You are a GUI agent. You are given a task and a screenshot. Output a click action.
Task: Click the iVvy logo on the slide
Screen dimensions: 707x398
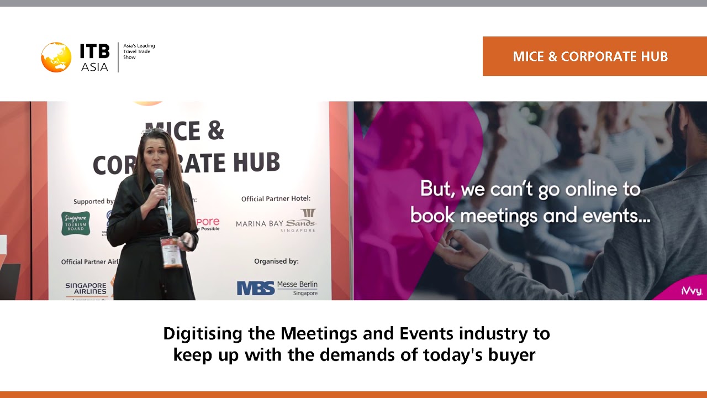tap(692, 291)
